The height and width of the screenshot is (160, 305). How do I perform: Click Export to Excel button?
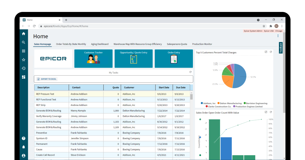click(x=47, y=79)
